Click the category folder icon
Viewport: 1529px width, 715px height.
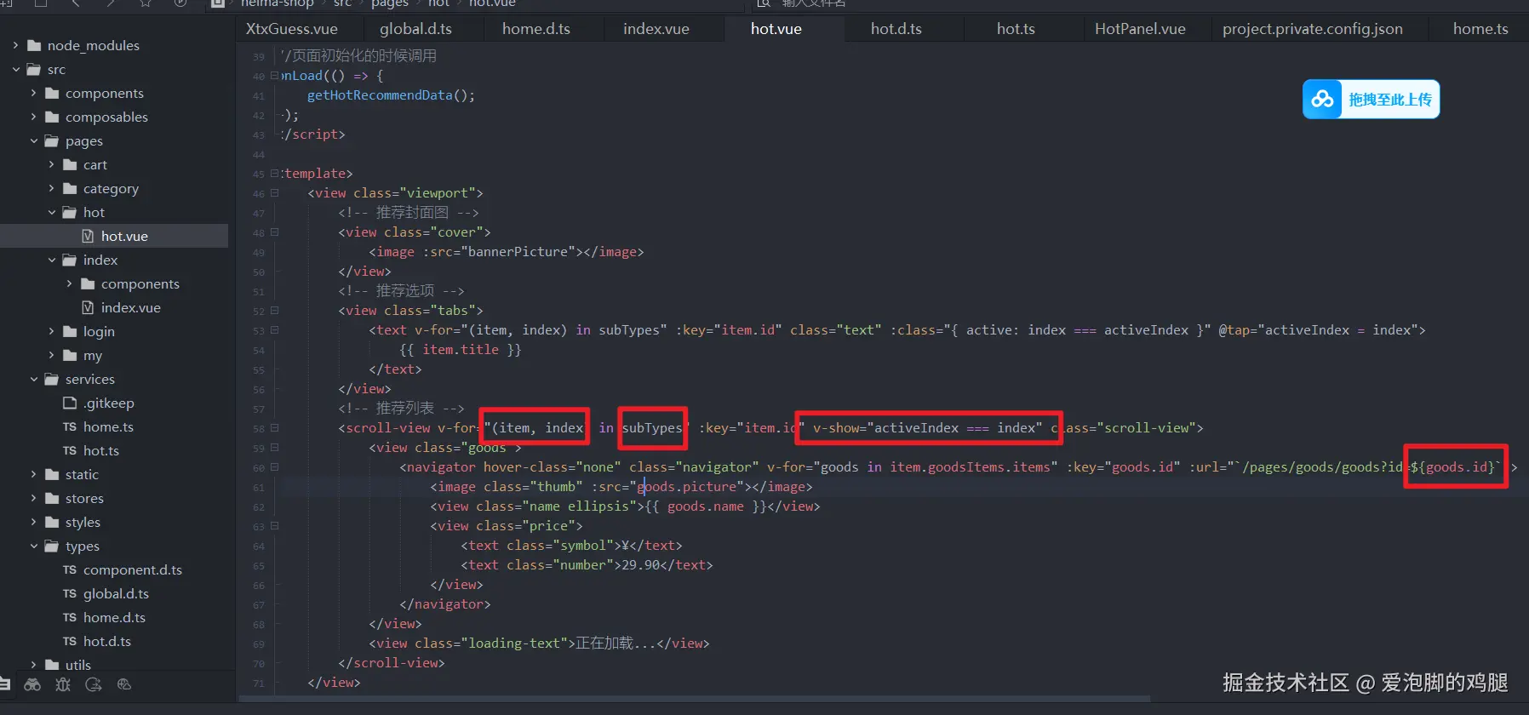coord(70,188)
